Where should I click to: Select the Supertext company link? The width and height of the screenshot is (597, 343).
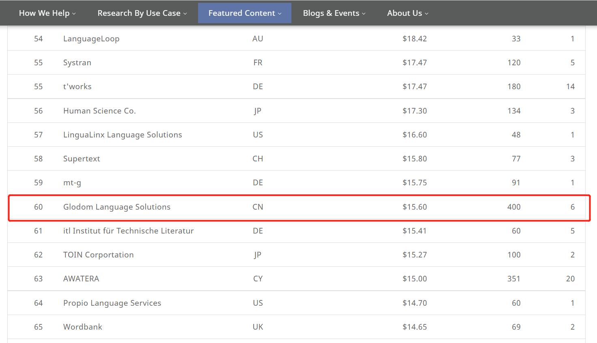coord(82,159)
